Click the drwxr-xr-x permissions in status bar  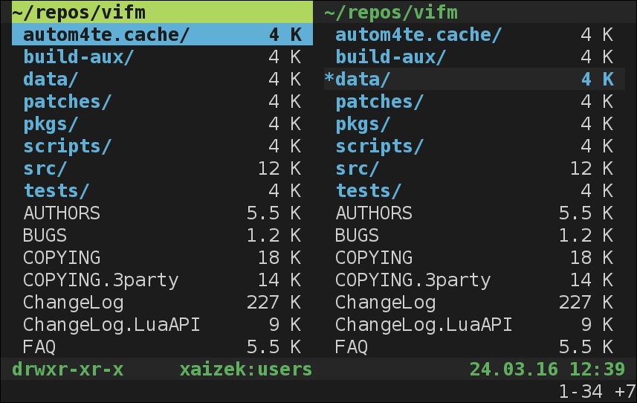tap(68, 370)
